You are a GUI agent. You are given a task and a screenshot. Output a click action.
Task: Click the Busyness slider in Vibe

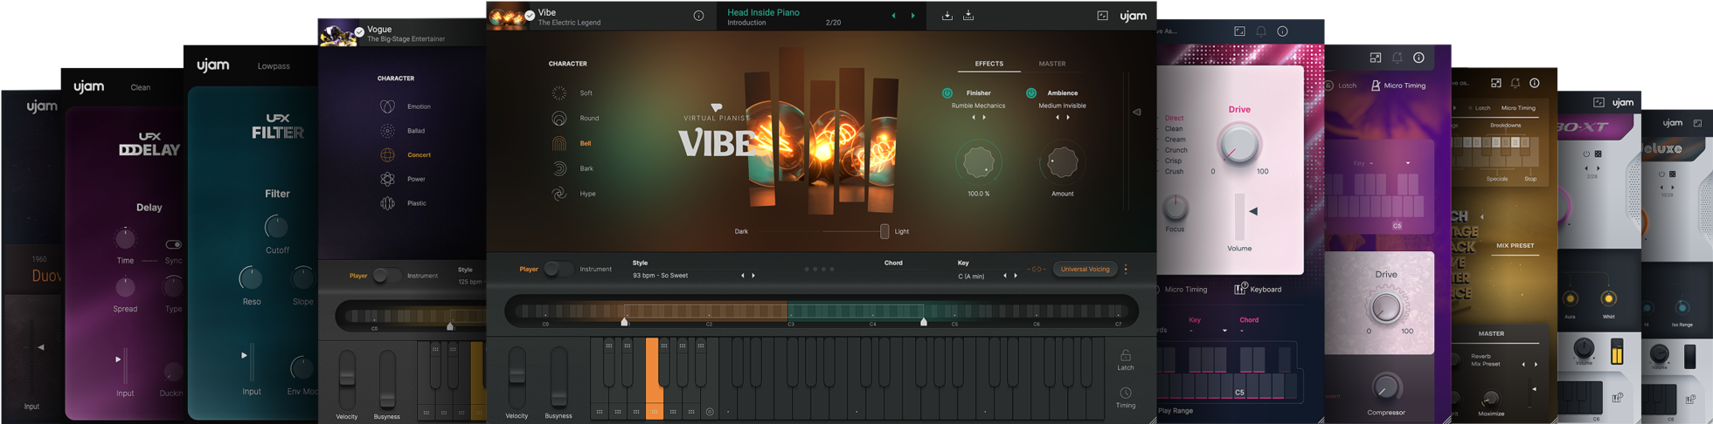point(558,377)
